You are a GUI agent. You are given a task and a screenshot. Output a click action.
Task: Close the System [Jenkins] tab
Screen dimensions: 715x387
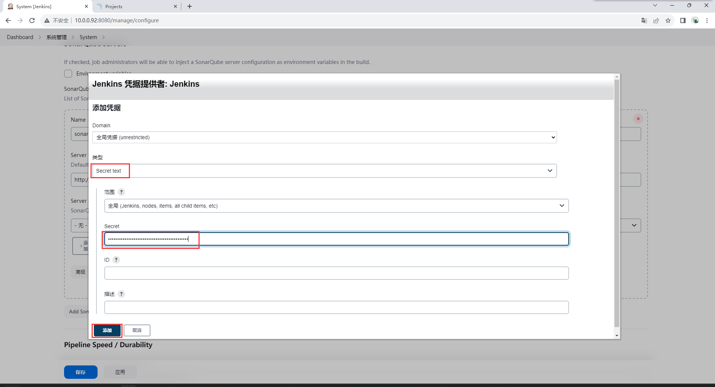click(86, 6)
